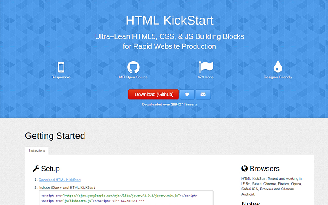This screenshot has height=205, width=328.
Task: Click the HTML KickStart title
Action: (x=169, y=20)
